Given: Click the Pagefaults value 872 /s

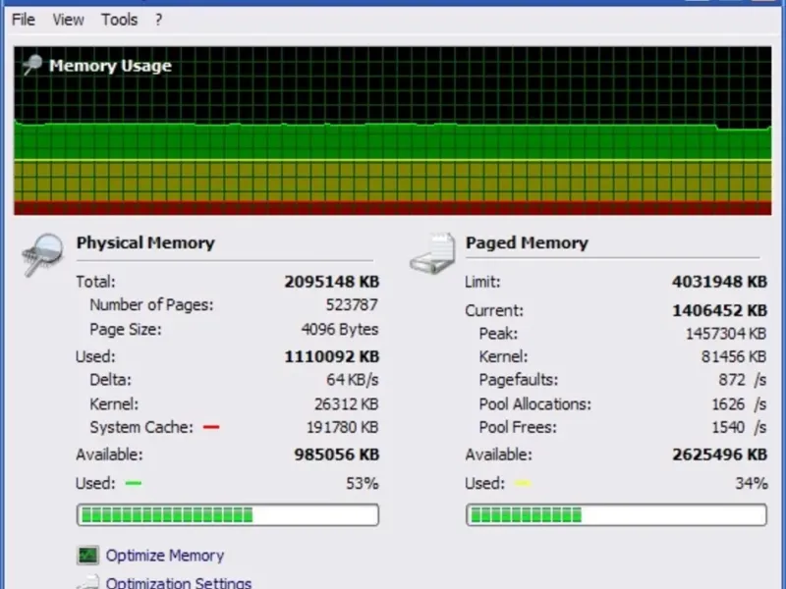Looking at the screenshot, I should pyautogui.click(x=743, y=380).
